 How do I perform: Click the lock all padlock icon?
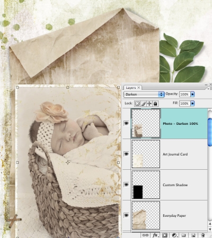155,104
